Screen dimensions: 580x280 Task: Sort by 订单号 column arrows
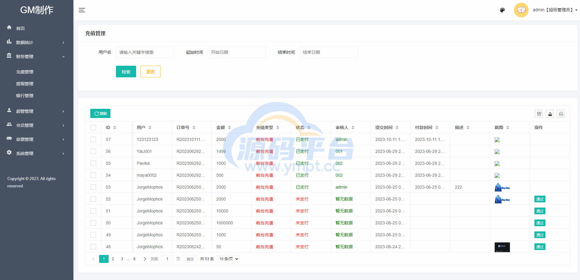pyautogui.click(x=194, y=127)
